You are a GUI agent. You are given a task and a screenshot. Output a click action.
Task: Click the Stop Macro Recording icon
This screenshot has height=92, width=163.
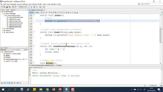(73, 13)
